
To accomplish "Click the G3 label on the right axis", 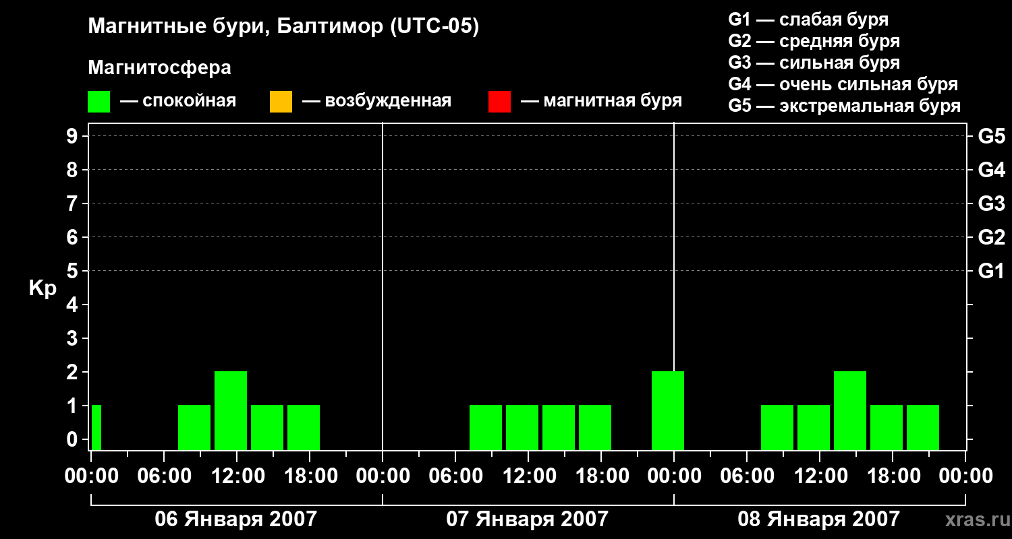I will 991,203.
